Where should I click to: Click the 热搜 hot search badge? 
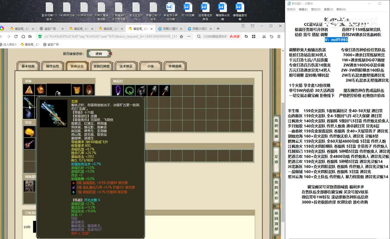pos(235,37)
